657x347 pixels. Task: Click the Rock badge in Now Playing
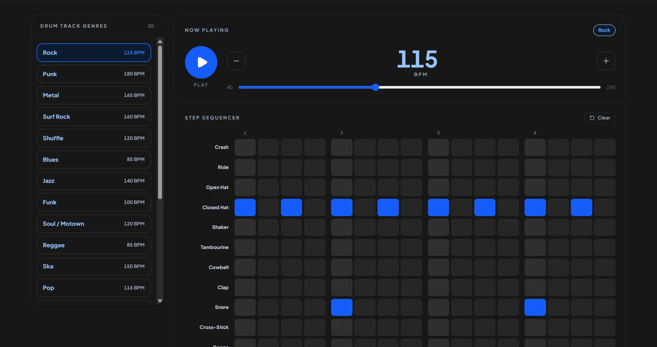[604, 30]
